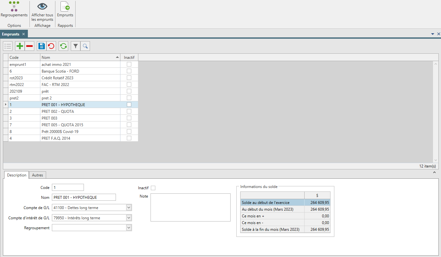Sort by the Nom column header
The width and height of the screenshot is (441, 257).
coord(80,58)
